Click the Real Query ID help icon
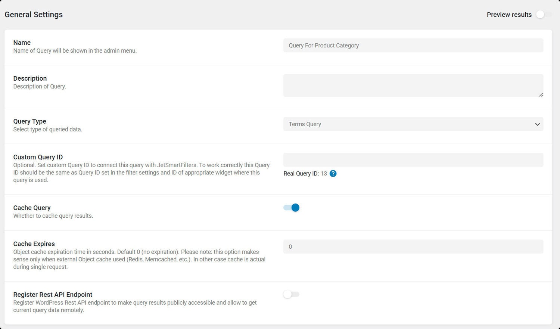 click(x=333, y=173)
